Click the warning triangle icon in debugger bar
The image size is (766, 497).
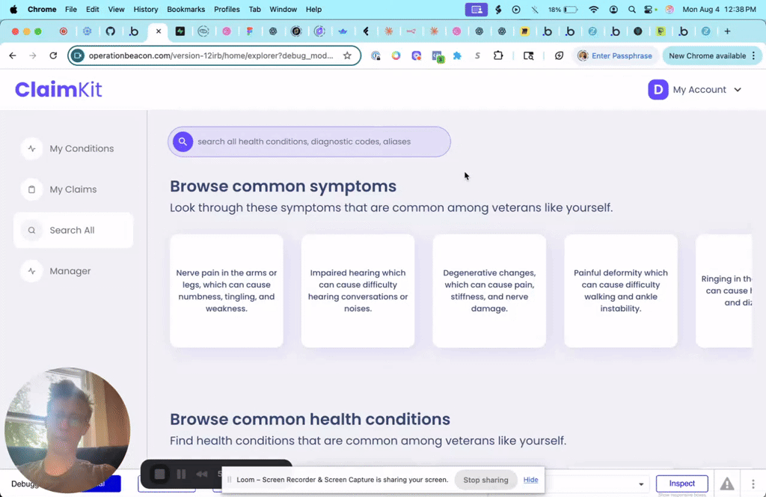(727, 484)
